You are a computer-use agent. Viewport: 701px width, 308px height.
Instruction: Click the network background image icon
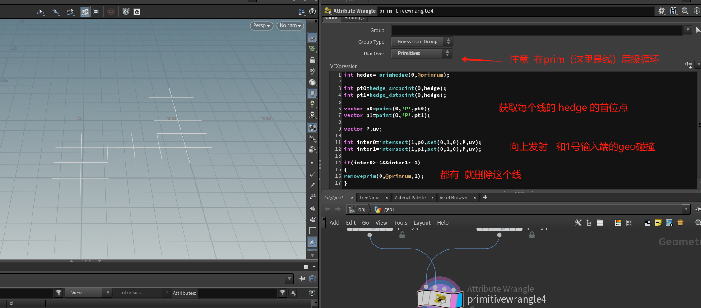[669, 222]
